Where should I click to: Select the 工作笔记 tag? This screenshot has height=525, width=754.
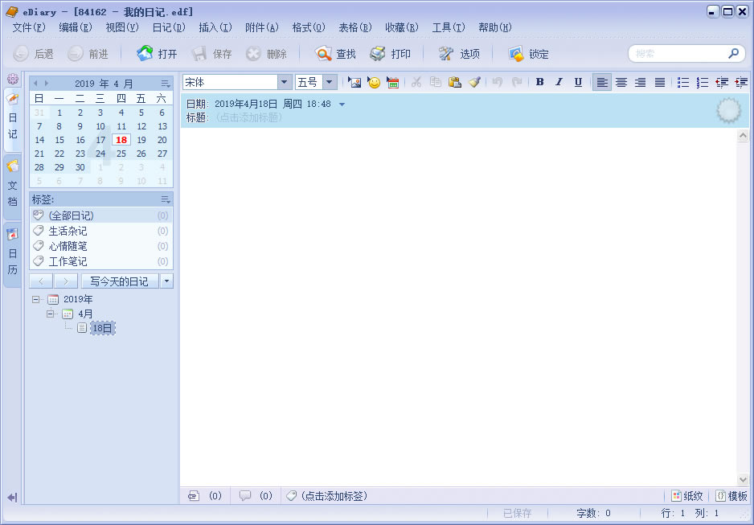tap(68, 260)
